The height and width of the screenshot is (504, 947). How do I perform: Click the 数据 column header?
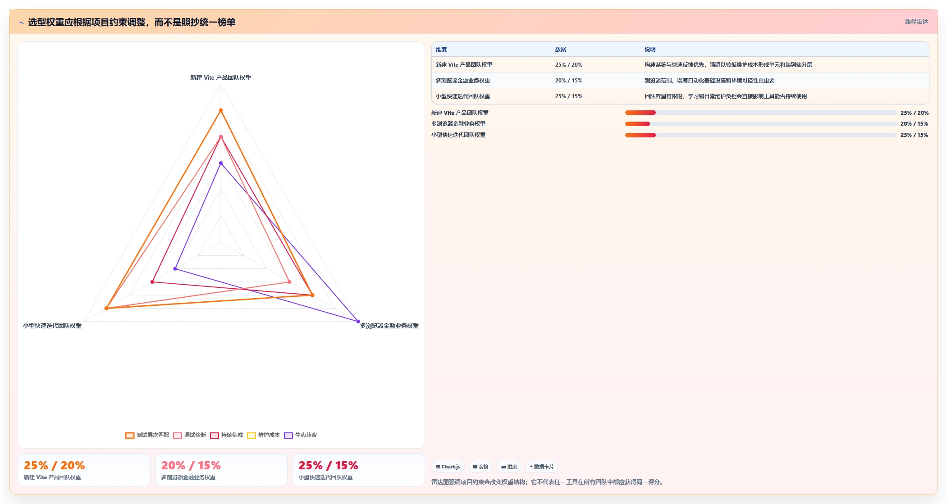click(x=561, y=50)
